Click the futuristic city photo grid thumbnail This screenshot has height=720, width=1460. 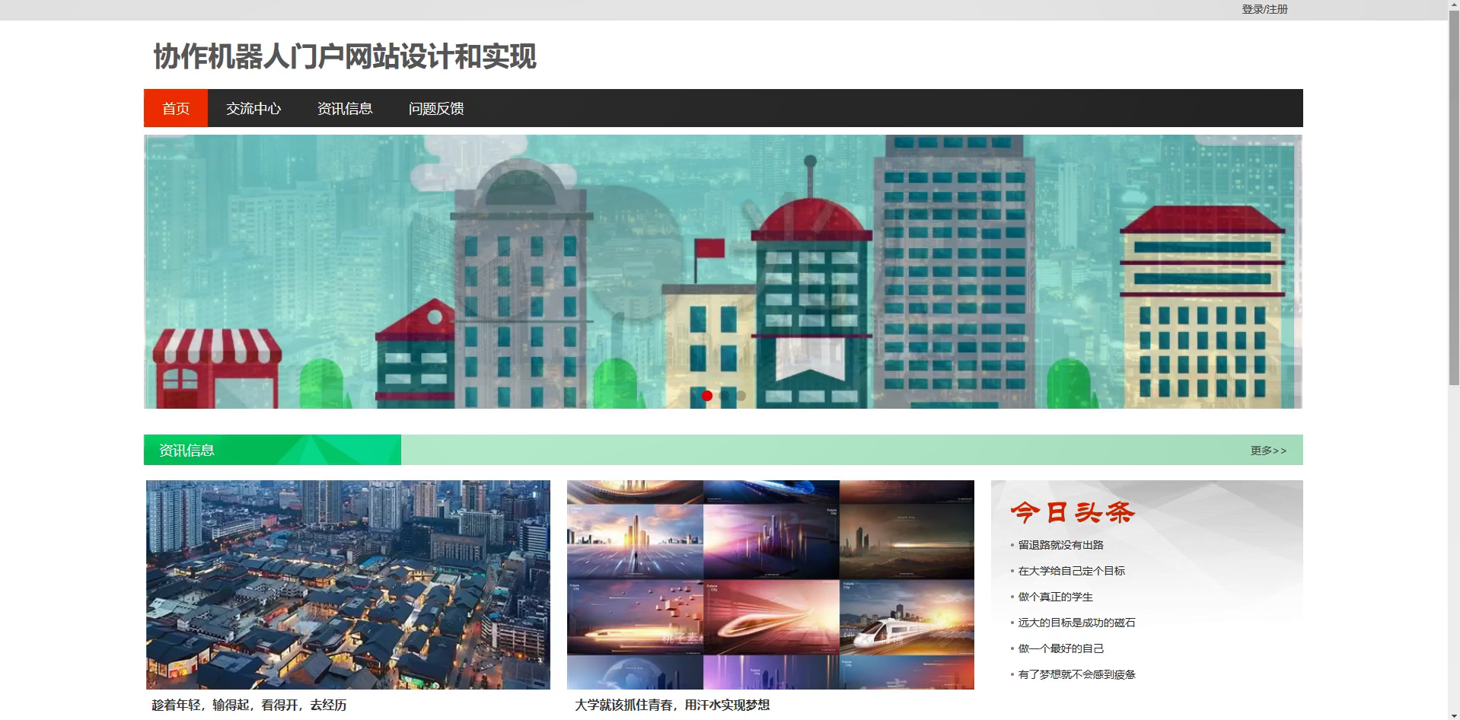click(770, 585)
